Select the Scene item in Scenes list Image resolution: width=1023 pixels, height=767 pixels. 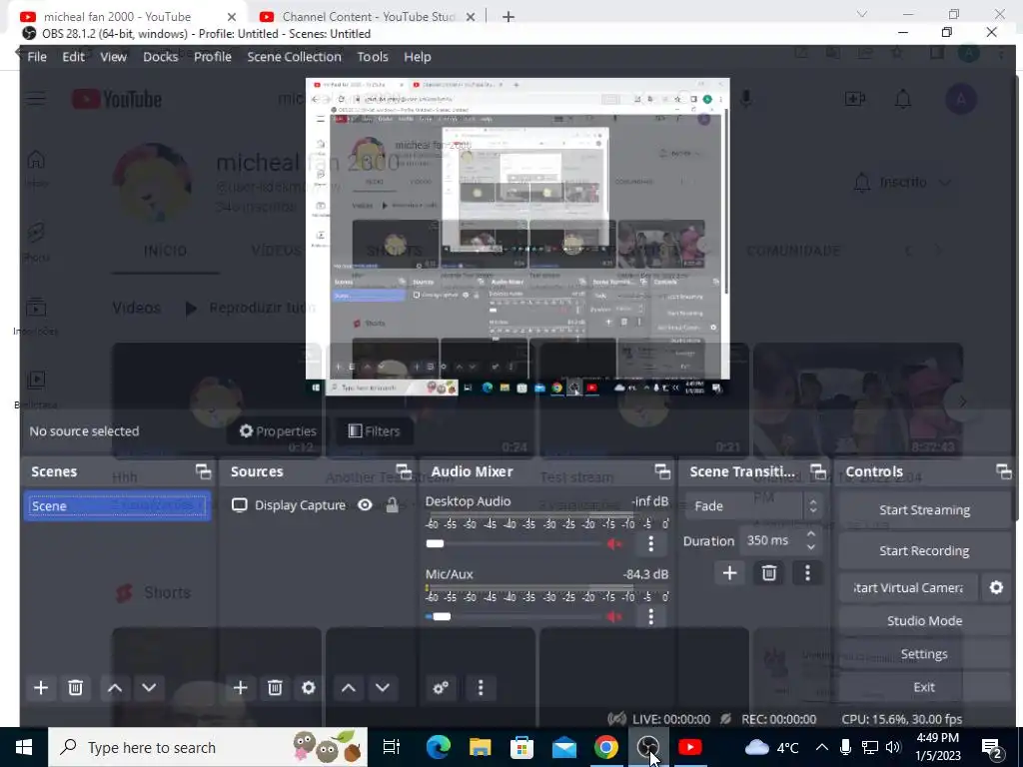[118, 506]
